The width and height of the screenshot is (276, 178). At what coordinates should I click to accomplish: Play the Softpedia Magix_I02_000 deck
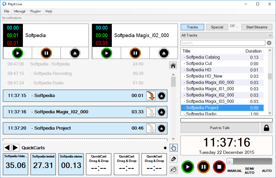pos(107,53)
